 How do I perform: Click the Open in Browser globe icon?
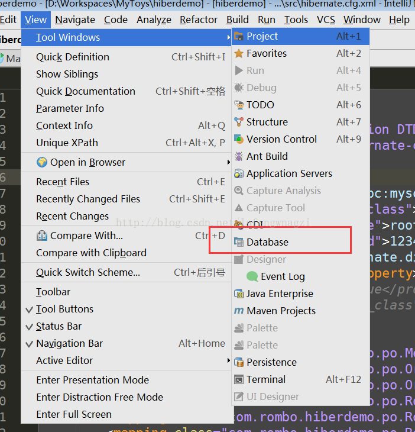[41, 162]
